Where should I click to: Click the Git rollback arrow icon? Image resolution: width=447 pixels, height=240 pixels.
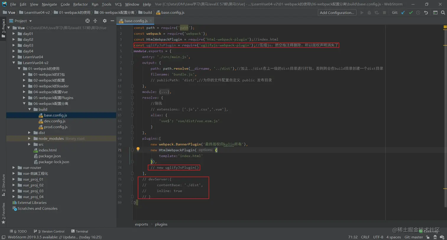click(x=426, y=13)
